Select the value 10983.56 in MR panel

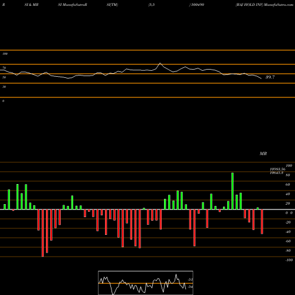277,169
